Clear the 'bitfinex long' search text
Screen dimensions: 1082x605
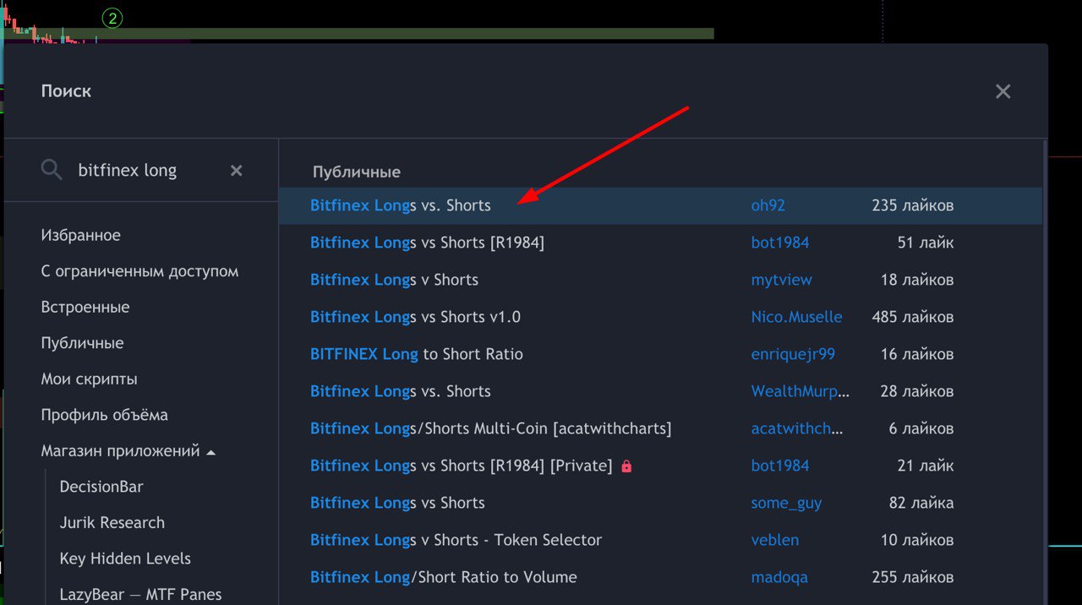[236, 171]
